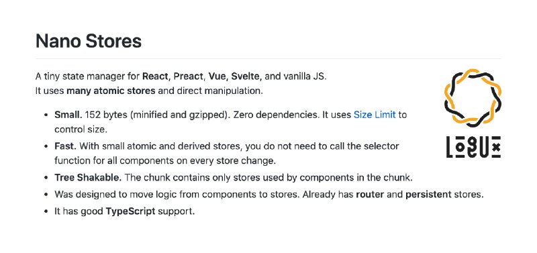This screenshot has width=537, height=253.
Task: Click the bold label Small
Action: point(68,115)
